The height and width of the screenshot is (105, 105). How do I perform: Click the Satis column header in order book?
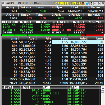click(61, 38)
